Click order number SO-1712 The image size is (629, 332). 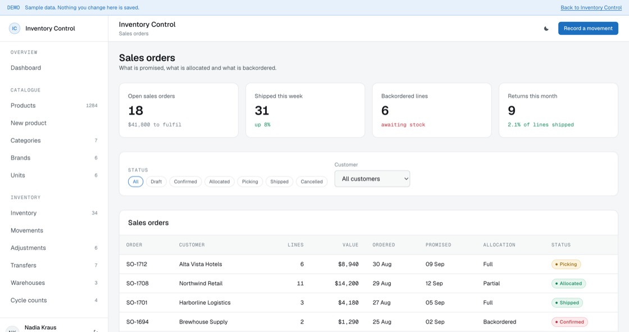click(x=137, y=264)
